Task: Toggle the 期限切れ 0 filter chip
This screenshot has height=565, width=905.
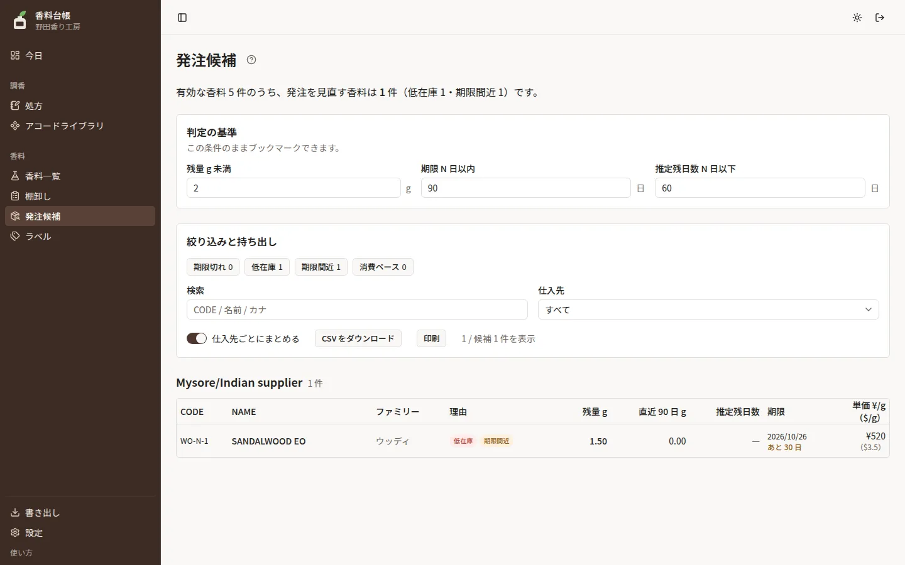Action: [x=213, y=267]
